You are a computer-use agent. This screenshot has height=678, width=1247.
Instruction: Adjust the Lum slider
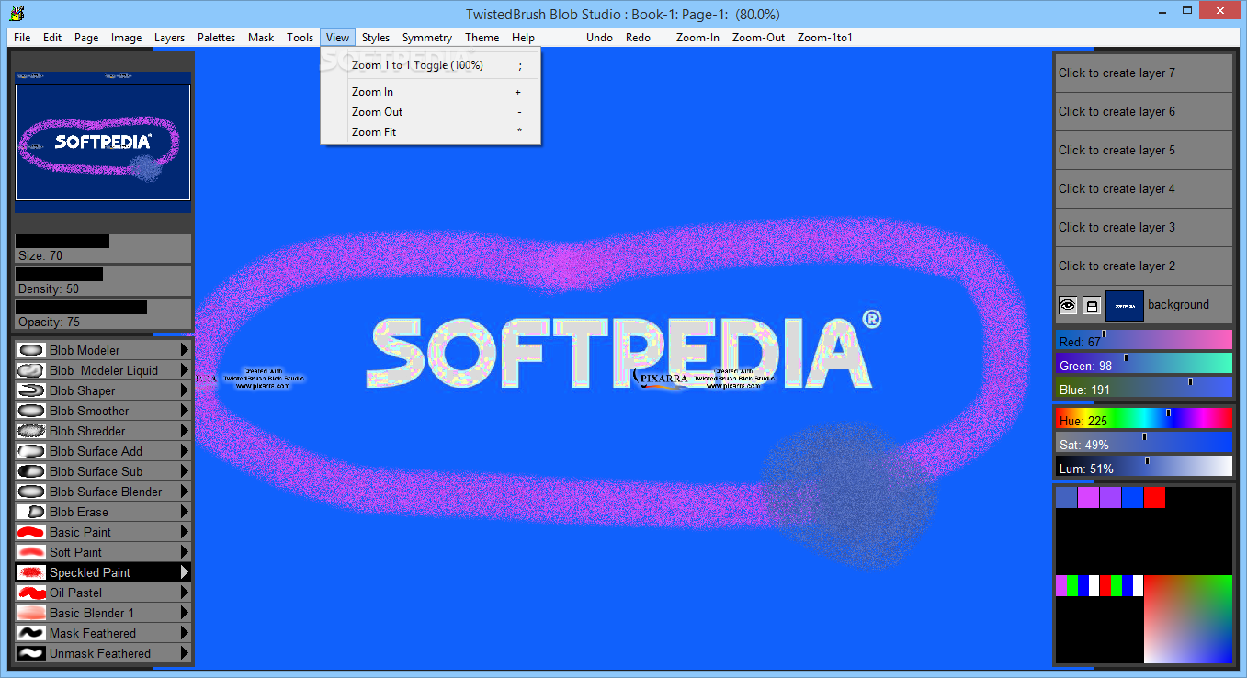1144,467
